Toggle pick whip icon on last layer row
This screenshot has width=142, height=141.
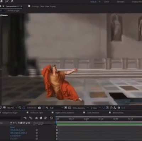pos(37,139)
